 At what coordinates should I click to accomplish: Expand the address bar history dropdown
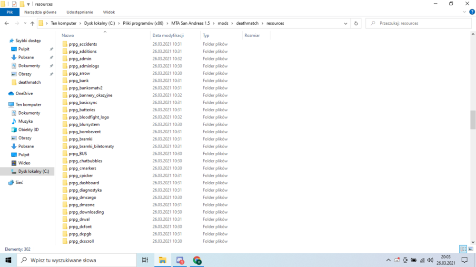point(346,23)
